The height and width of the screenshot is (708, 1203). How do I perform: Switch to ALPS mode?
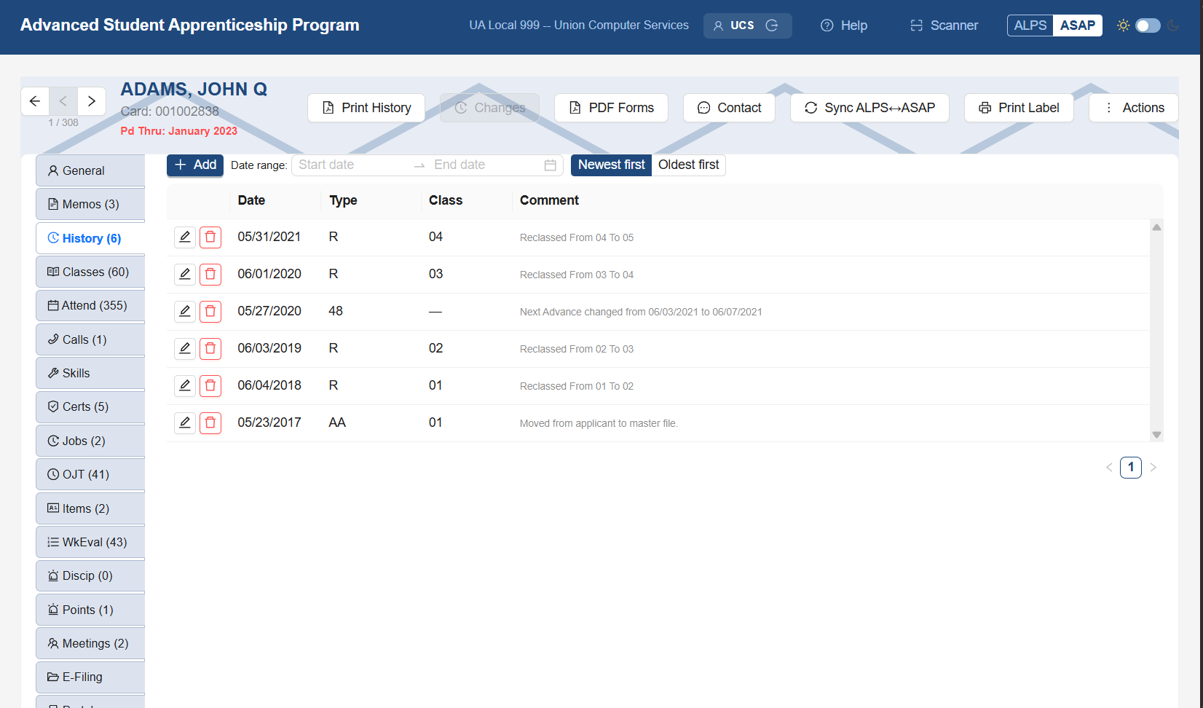click(1030, 25)
